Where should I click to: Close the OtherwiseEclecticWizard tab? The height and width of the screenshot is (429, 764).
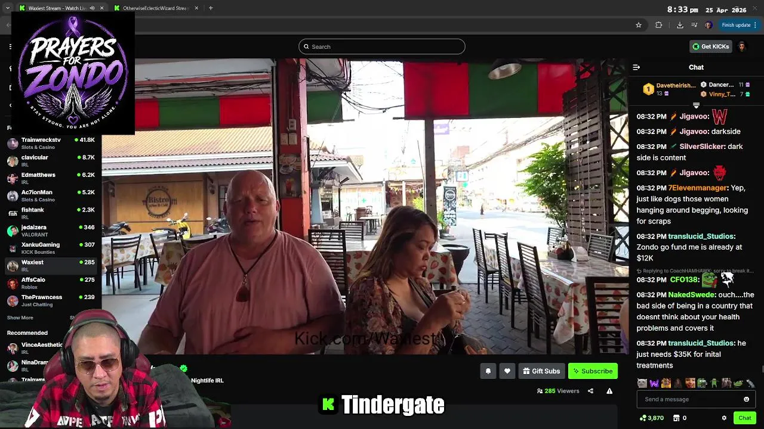[195, 8]
